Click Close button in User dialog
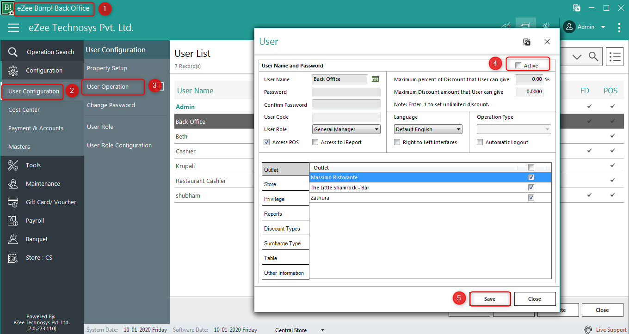 (x=535, y=299)
